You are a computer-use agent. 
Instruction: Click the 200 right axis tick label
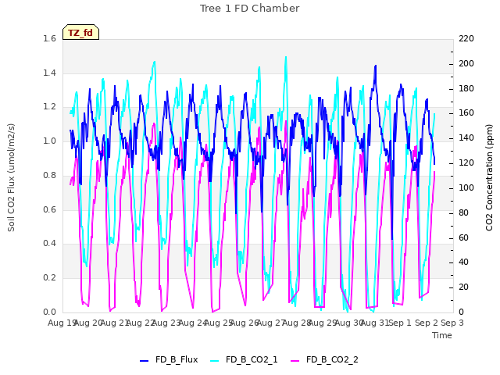466,63
